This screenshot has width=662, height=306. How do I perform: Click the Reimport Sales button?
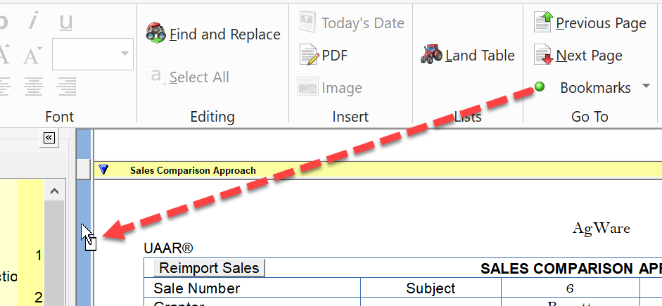point(209,268)
